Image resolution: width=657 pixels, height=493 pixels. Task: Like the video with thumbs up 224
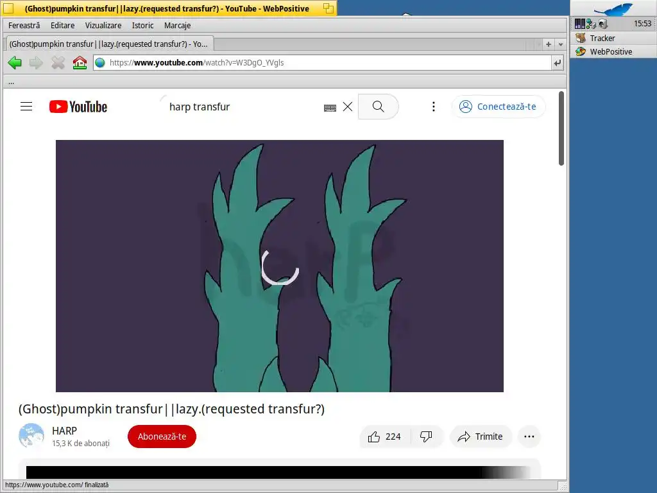385,437
